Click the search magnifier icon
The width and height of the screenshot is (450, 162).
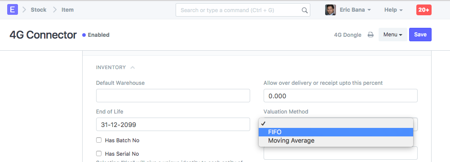tap(304, 10)
